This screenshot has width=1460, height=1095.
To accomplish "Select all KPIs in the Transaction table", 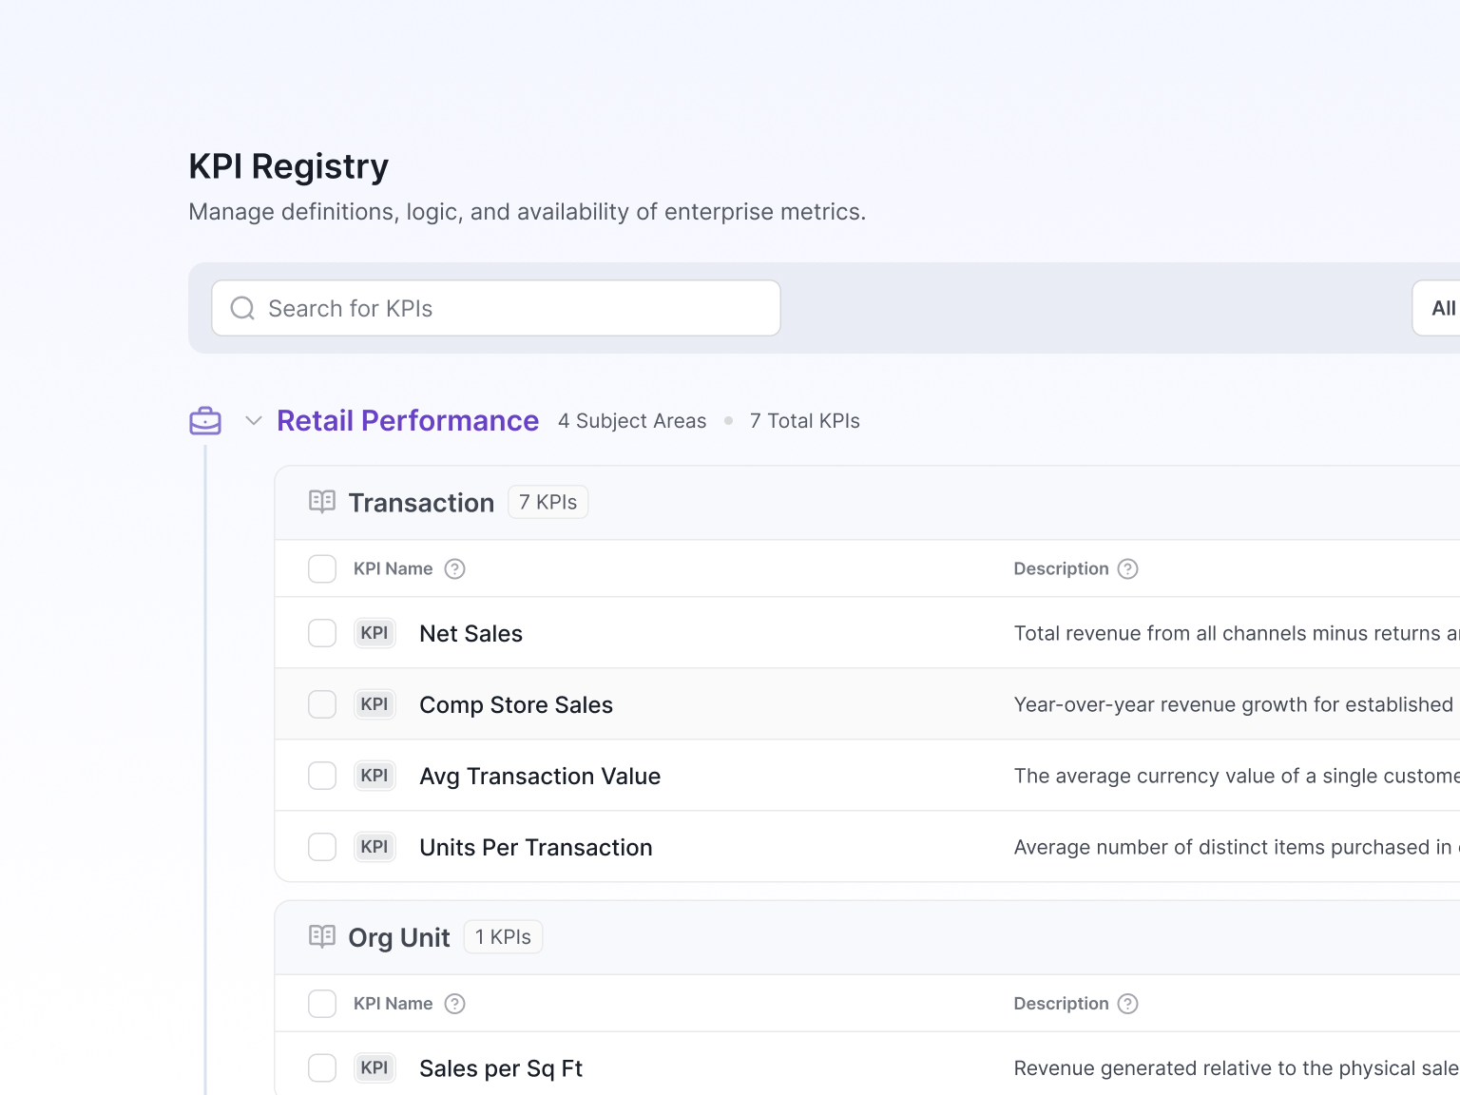I will tap(322, 568).
